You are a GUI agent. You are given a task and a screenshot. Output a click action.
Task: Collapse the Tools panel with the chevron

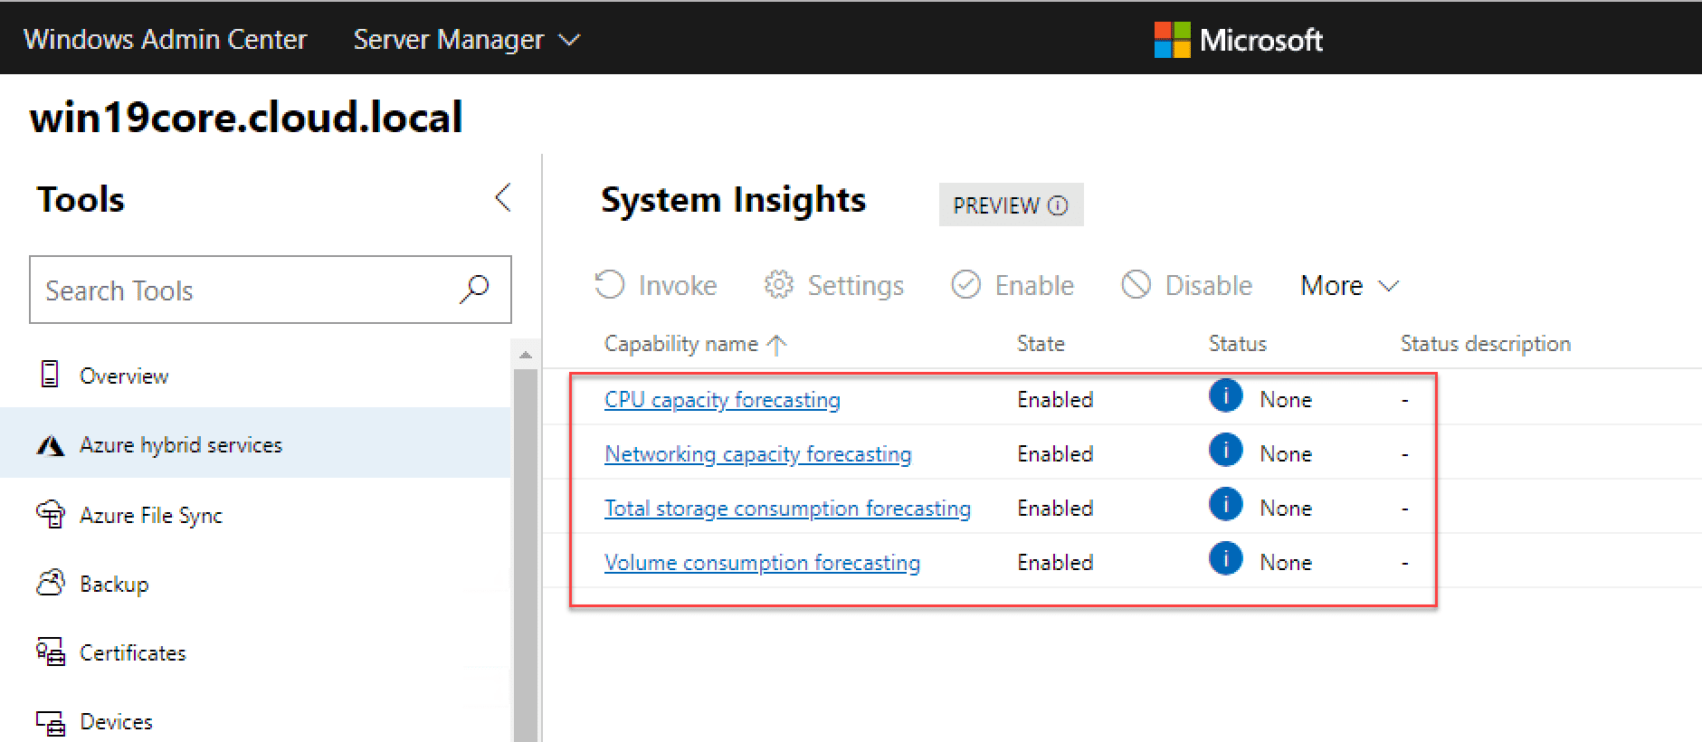pos(503,197)
